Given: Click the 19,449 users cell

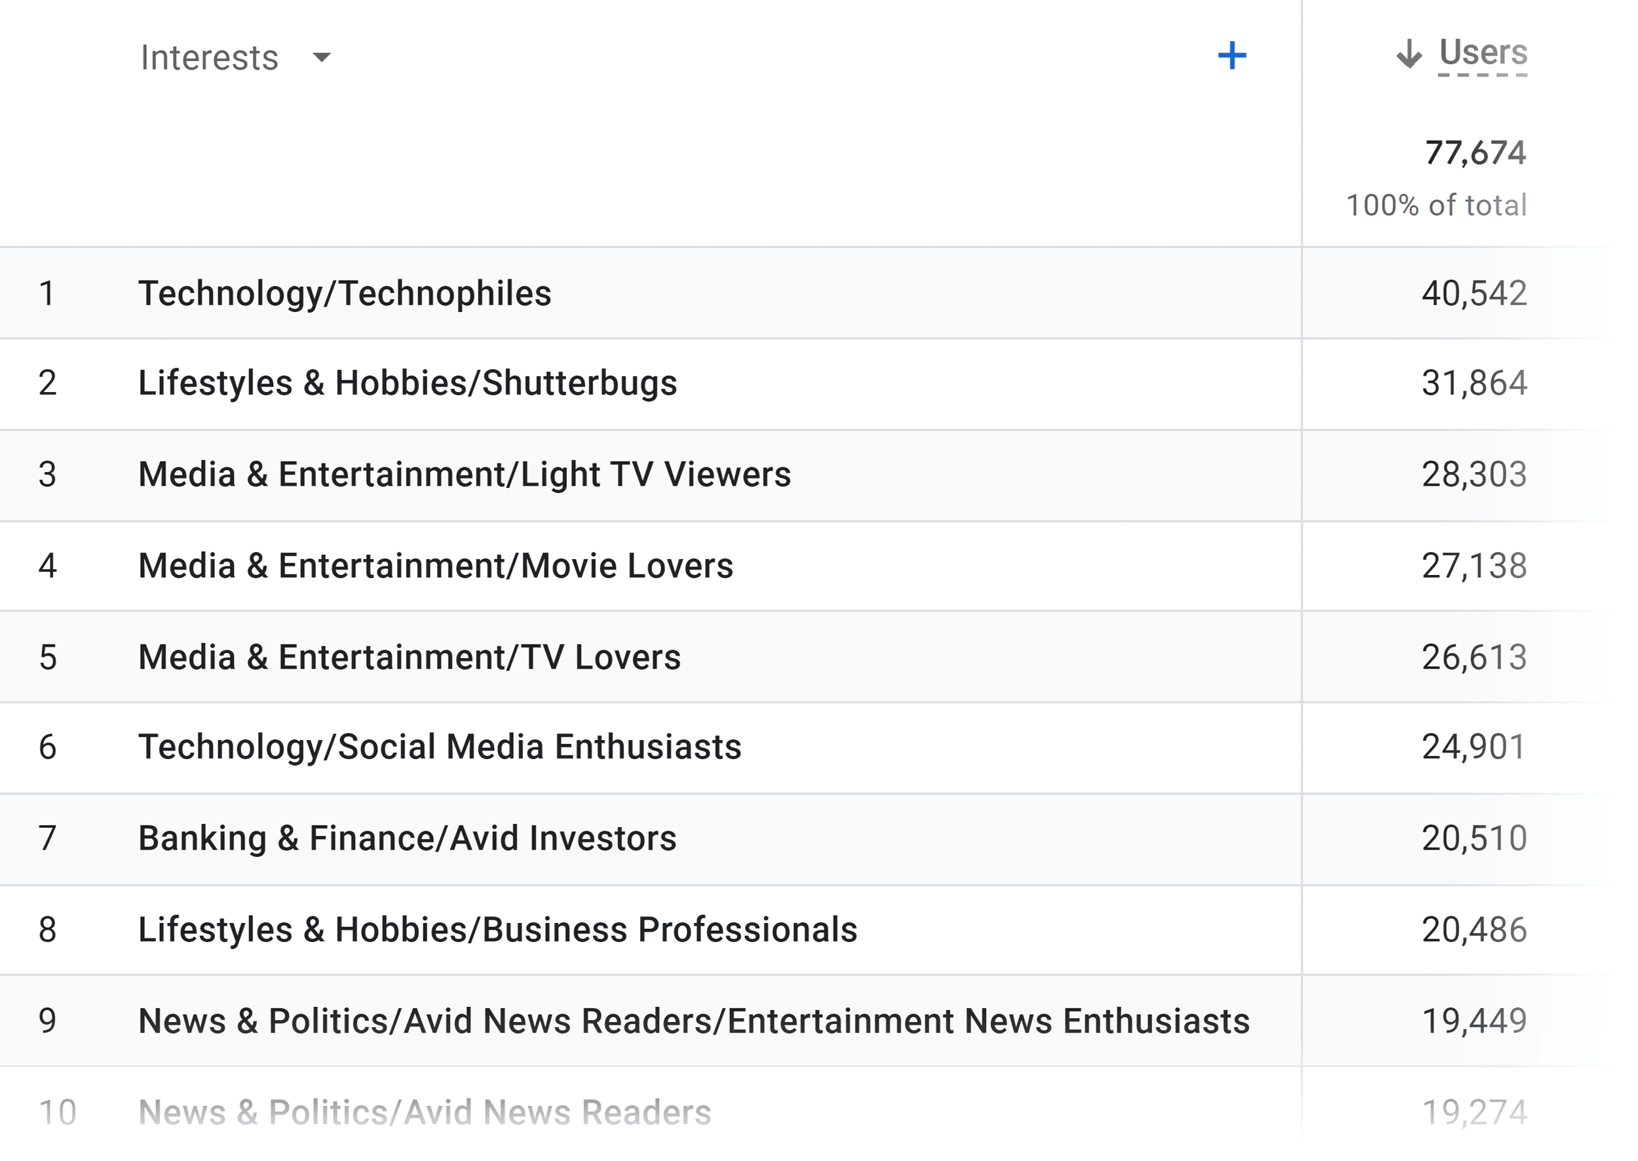Looking at the screenshot, I should click(1474, 1021).
